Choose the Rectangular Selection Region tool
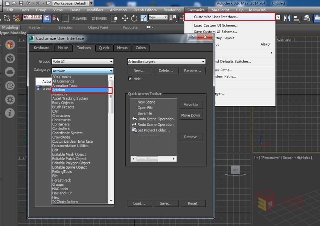The image size is (320, 226). tap(65, 18)
